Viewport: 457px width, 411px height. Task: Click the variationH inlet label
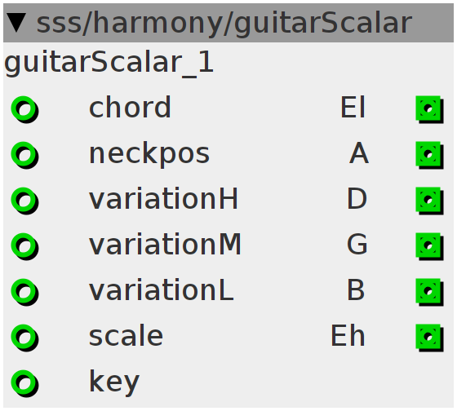click(163, 199)
